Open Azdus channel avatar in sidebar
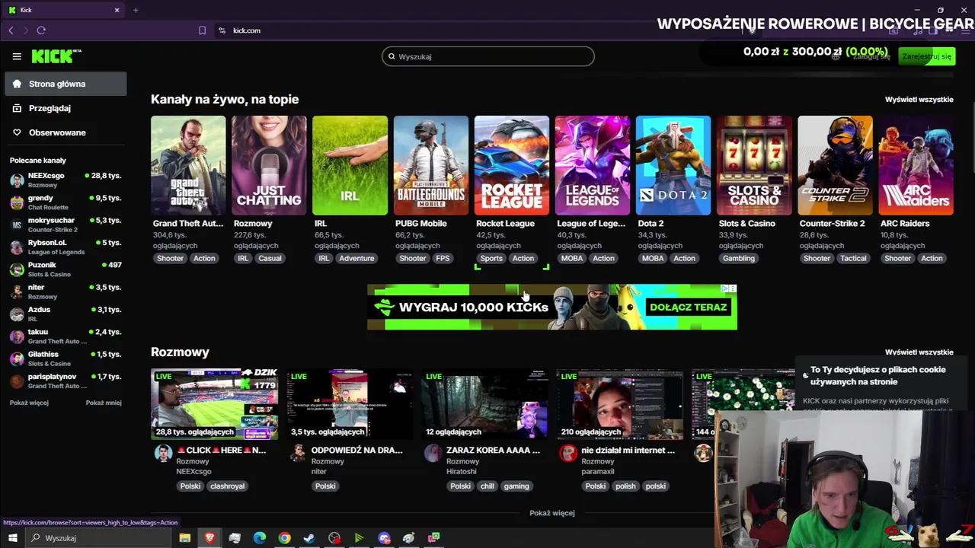 pos(17,314)
